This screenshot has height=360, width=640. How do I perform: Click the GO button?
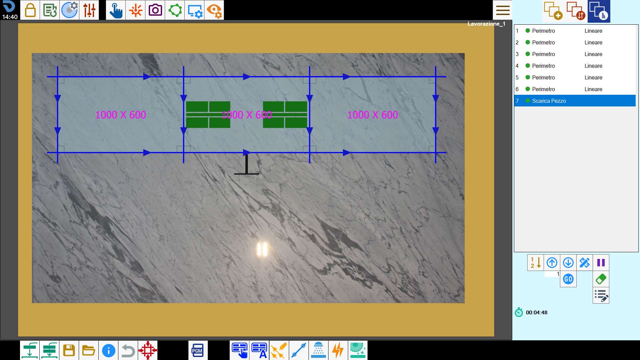point(568,279)
